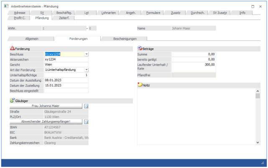This screenshot has height=168, width=268.
Task: Select the Lohnarten tab
Action: click(x=110, y=13)
